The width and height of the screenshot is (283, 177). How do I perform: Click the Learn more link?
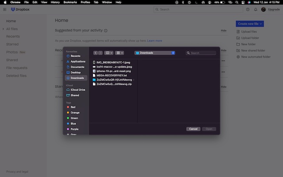click(154, 41)
